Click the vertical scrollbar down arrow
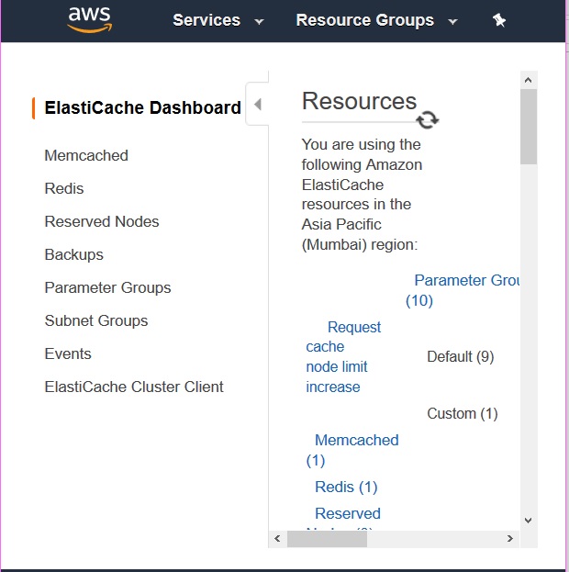569x572 pixels. pos(528,521)
